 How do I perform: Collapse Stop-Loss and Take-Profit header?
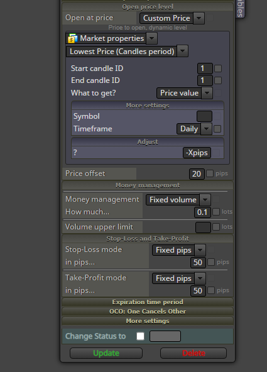[x=148, y=239]
